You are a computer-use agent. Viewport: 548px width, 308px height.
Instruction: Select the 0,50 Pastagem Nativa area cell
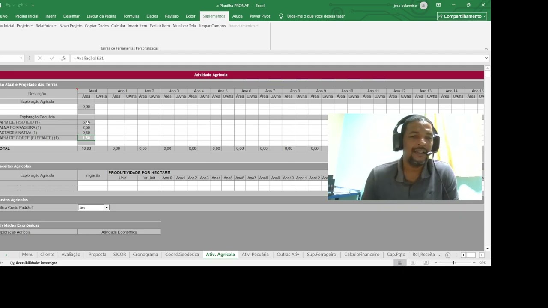tap(86, 133)
